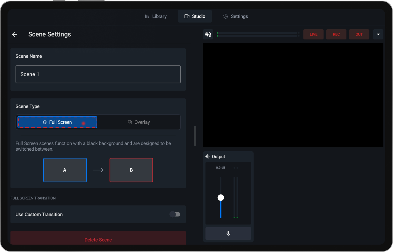This screenshot has width=393, height=252.
Task: Select the Overlay scene type
Action: (139, 122)
